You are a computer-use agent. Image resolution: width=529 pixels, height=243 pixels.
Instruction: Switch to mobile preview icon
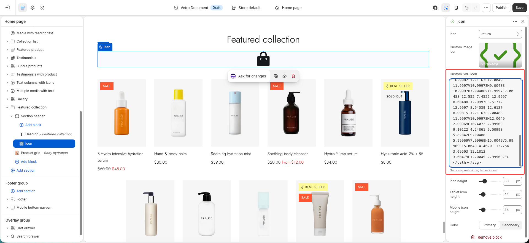pos(456,8)
